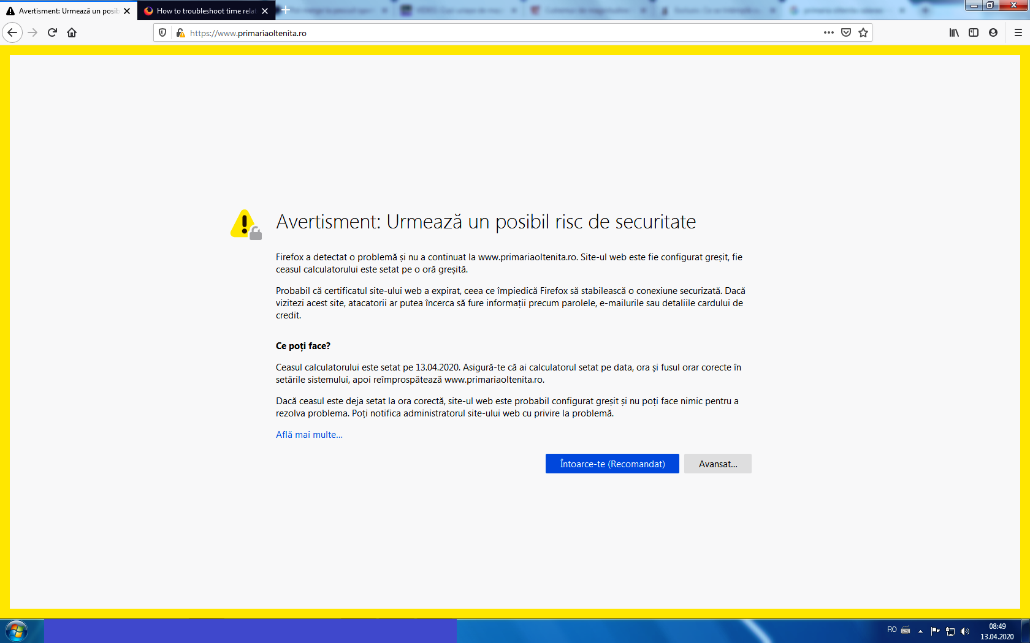Open Firefox account menu
Screen dimensions: 1030x643
point(993,32)
